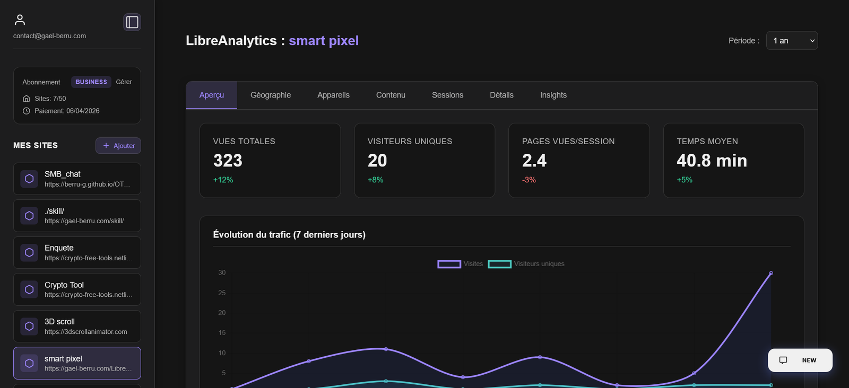Image resolution: width=849 pixels, height=388 pixels.
Task: Go to the Détails tab
Action: click(x=501, y=95)
